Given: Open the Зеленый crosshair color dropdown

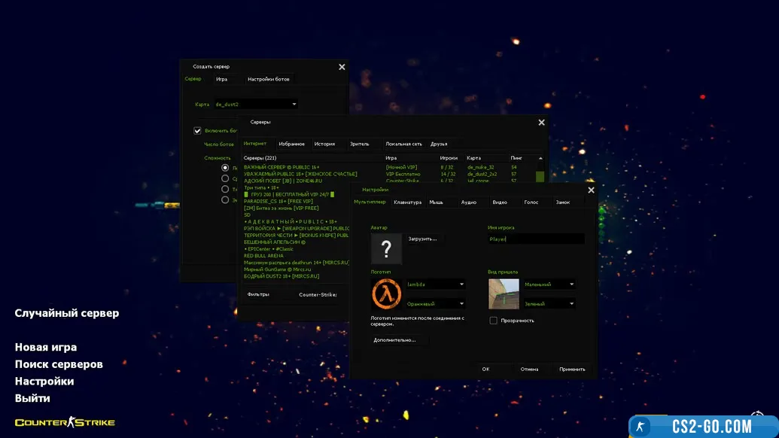Looking at the screenshot, I should (572, 304).
